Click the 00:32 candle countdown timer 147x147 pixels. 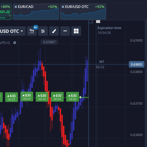tap(100, 67)
